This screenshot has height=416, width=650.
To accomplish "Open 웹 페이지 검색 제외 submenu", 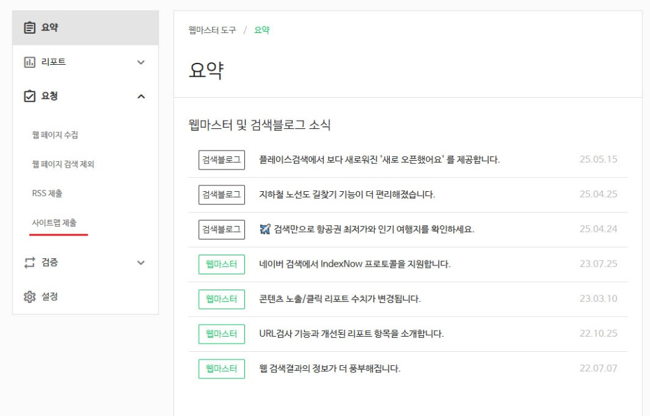I will 63,164.
